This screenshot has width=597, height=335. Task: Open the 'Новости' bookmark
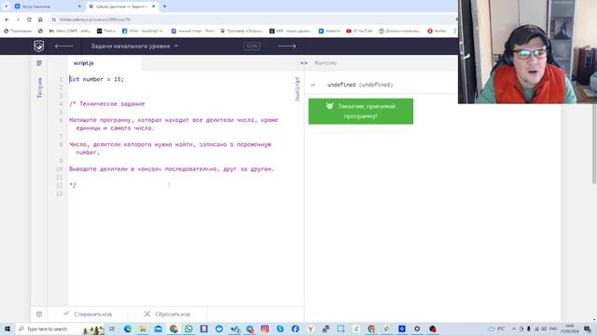tap(329, 31)
